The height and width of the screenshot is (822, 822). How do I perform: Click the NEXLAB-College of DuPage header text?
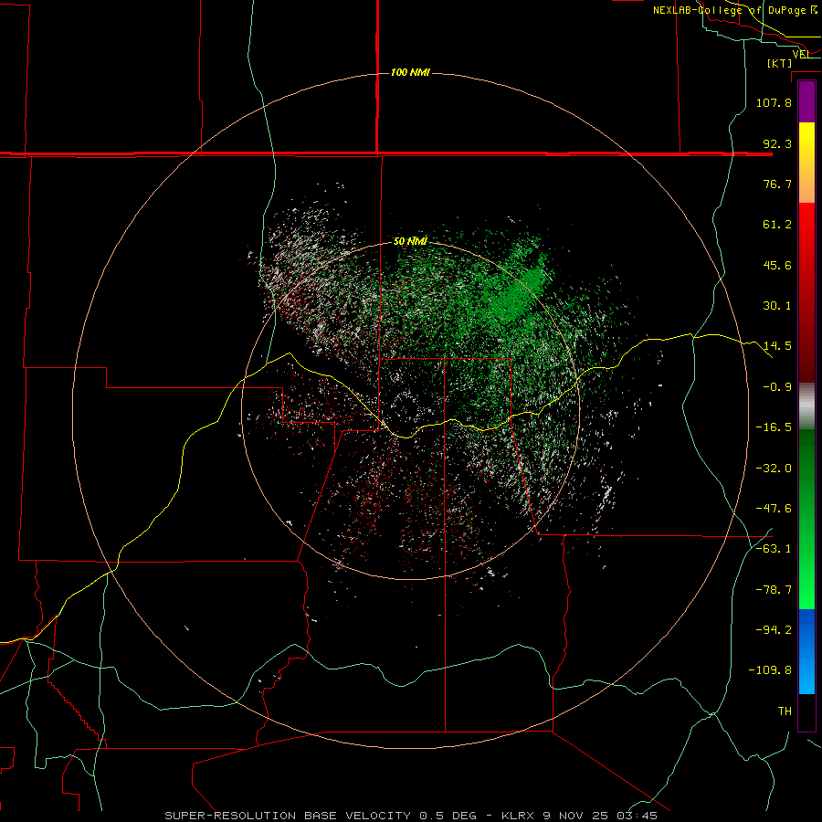(x=735, y=10)
